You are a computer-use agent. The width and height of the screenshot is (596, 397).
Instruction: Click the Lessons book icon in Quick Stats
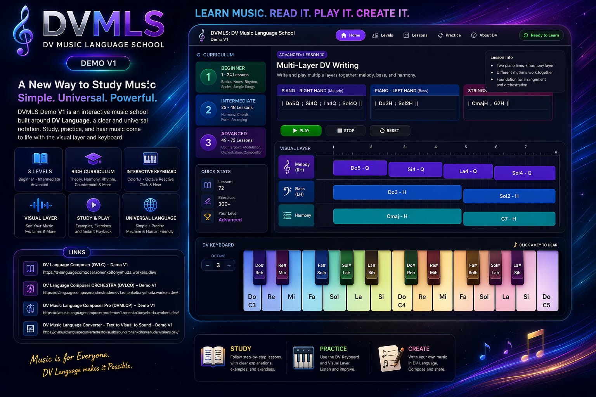point(208,185)
